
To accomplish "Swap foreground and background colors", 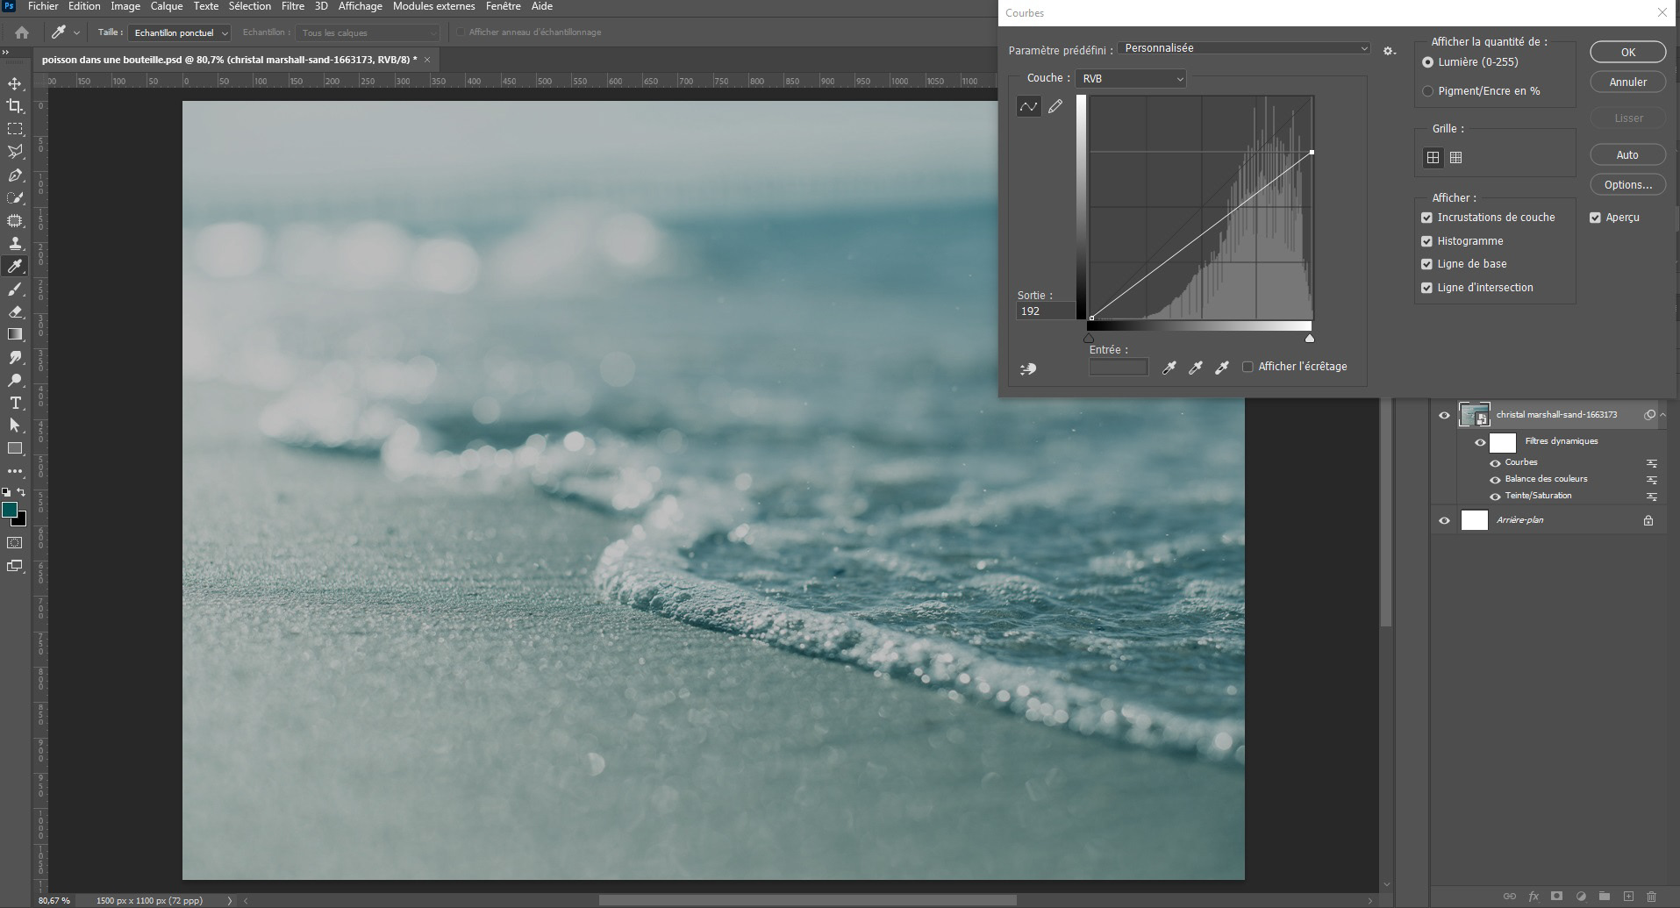I will click(x=22, y=492).
